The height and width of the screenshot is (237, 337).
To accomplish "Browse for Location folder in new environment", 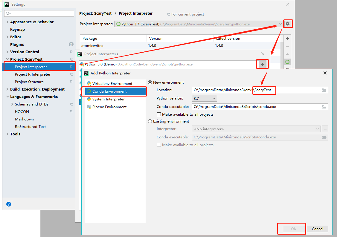I will (x=324, y=90).
